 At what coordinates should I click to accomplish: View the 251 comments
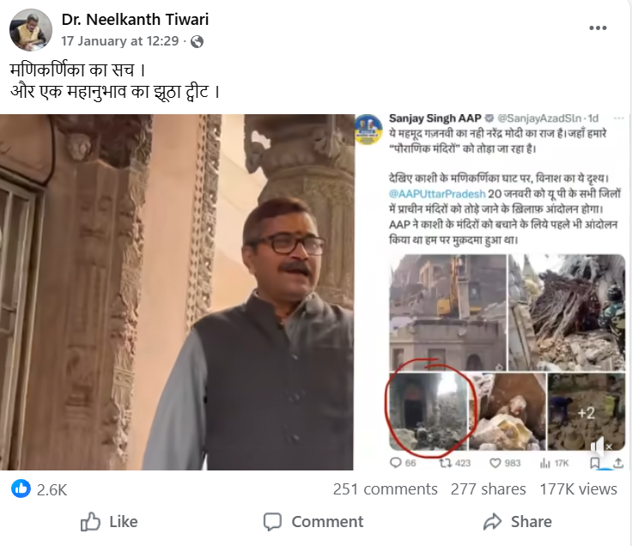click(x=386, y=488)
